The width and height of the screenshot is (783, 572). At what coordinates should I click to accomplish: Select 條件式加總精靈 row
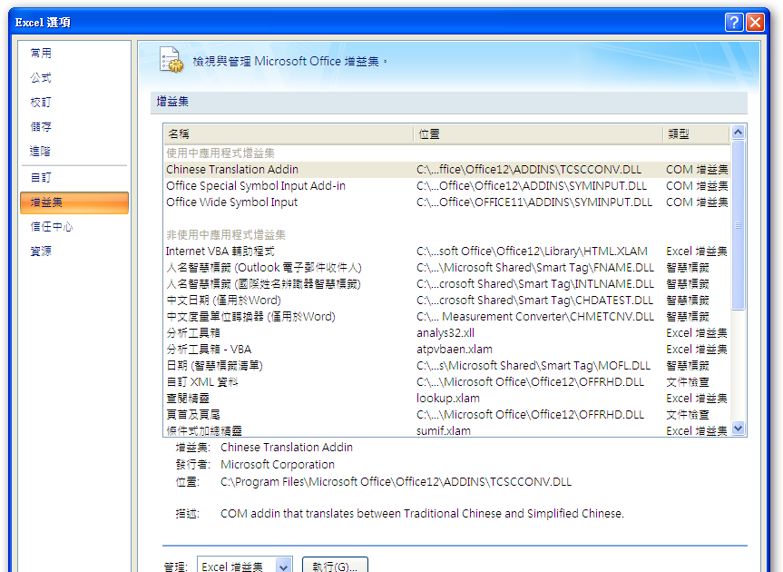pyautogui.click(x=447, y=430)
